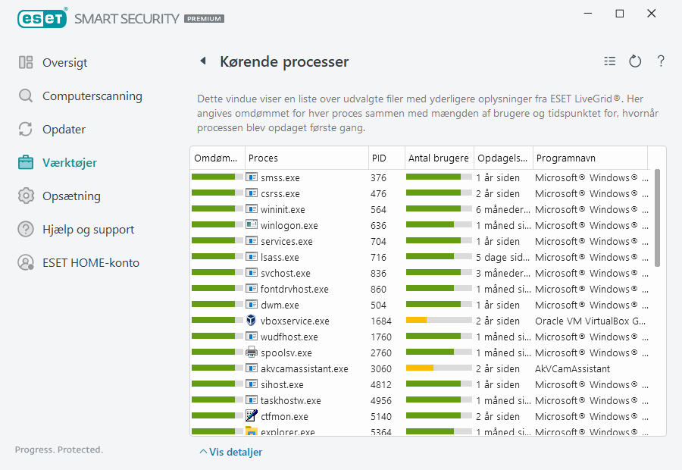Open the list view options icon
Viewport: 682px width, 470px height.
coord(610,61)
